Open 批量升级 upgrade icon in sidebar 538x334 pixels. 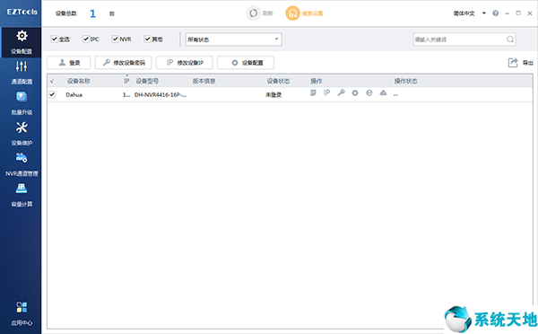tap(22, 97)
